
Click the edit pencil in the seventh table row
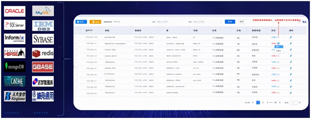point(291,74)
